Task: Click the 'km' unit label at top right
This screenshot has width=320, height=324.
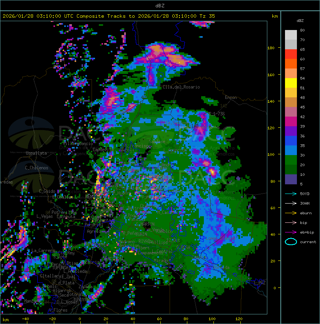Action: pyautogui.click(x=275, y=16)
